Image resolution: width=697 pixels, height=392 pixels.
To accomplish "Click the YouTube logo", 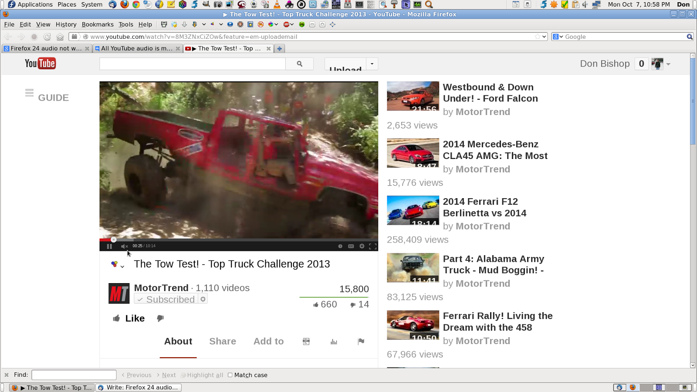I will pyautogui.click(x=41, y=64).
